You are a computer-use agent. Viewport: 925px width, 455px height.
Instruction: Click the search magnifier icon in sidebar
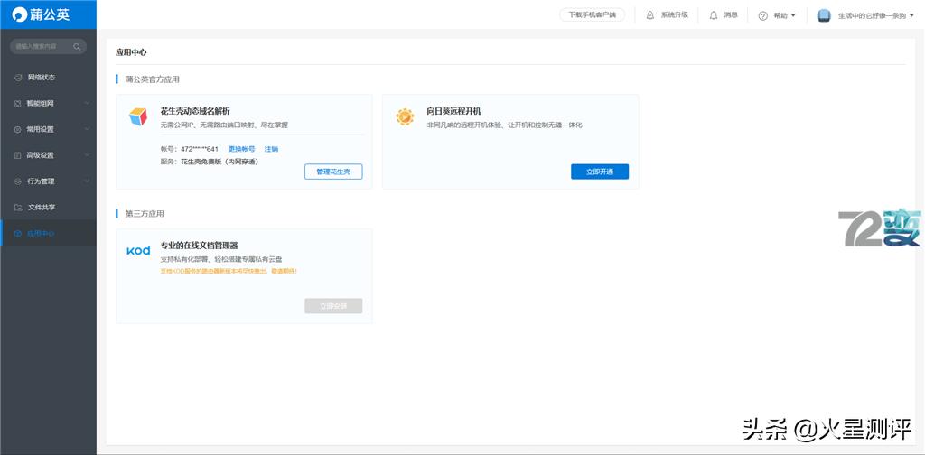point(77,47)
